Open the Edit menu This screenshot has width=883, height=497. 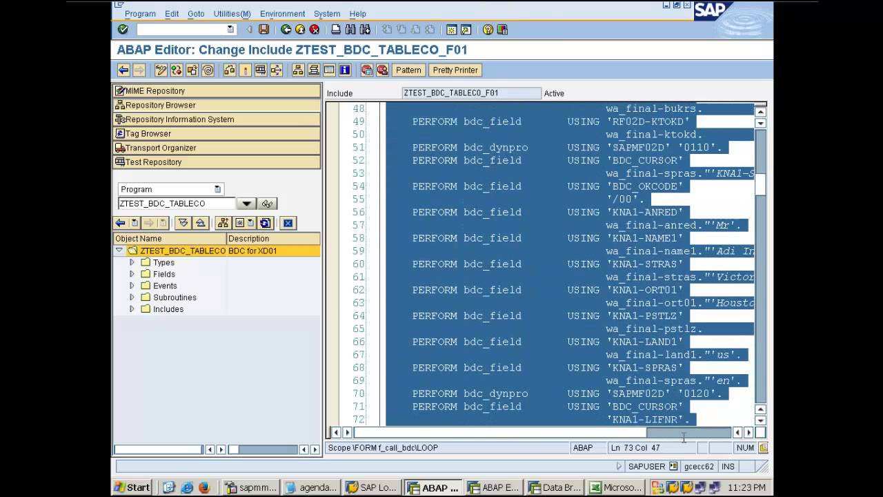(172, 14)
